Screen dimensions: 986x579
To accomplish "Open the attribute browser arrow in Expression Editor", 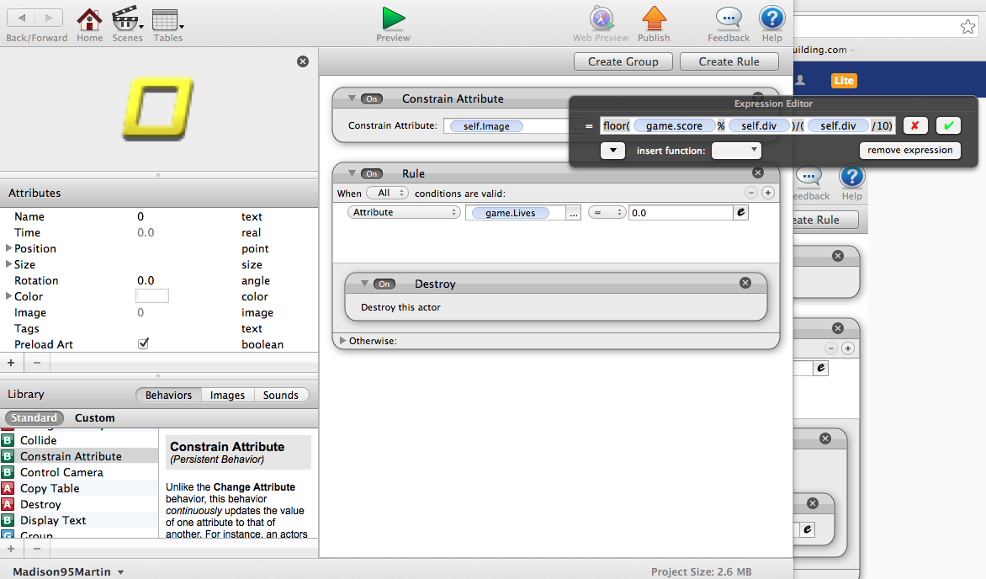I will (x=612, y=151).
